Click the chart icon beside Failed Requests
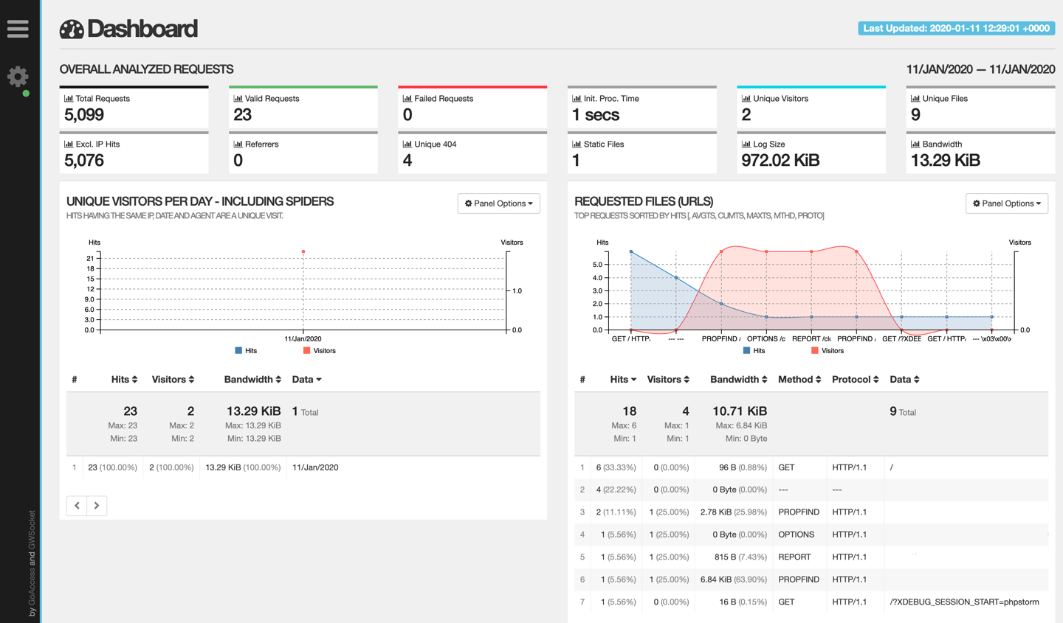The height and width of the screenshot is (623, 1063). [x=407, y=98]
